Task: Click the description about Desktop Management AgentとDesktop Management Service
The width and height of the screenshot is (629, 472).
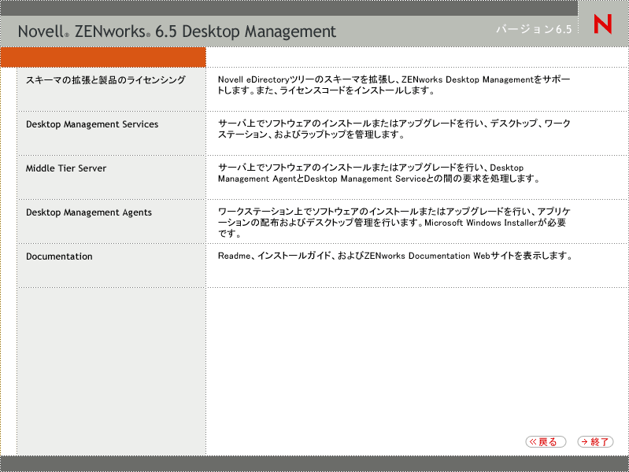Action: [379, 173]
